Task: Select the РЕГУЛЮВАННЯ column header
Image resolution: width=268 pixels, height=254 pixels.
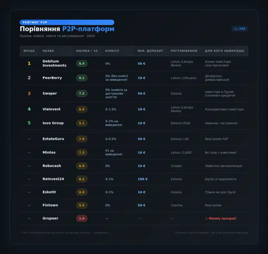Action: coord(184,51)
